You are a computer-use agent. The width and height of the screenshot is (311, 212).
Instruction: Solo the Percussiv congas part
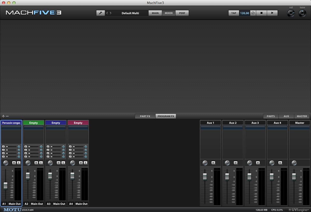pos(18,163)
